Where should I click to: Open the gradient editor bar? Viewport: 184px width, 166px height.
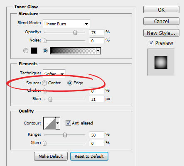pos(73,51)
